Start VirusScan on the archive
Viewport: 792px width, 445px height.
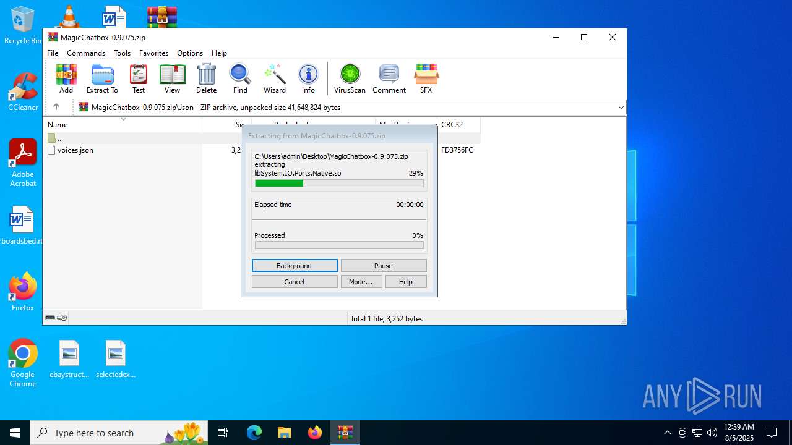point(350,78)
